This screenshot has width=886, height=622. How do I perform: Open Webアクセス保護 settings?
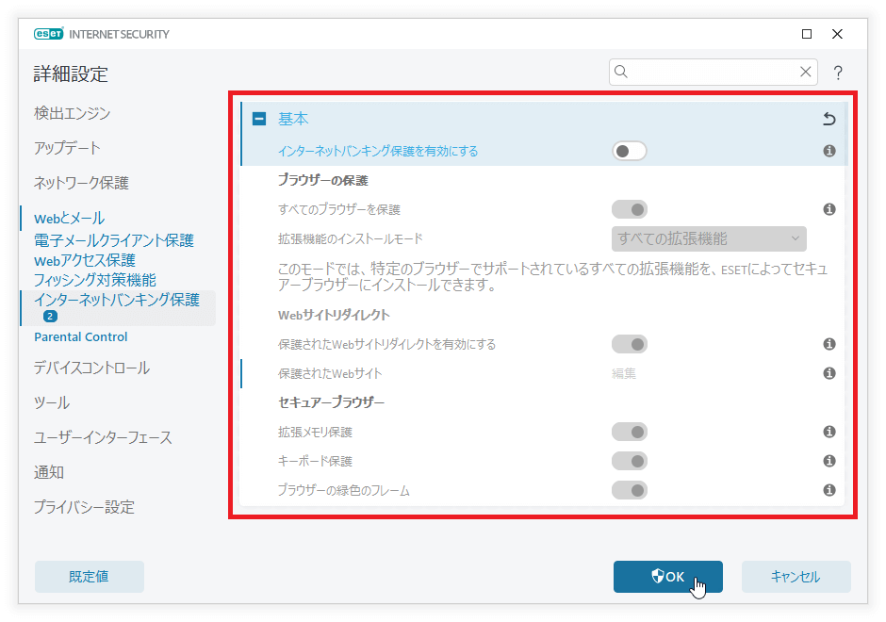coord(85,260)
